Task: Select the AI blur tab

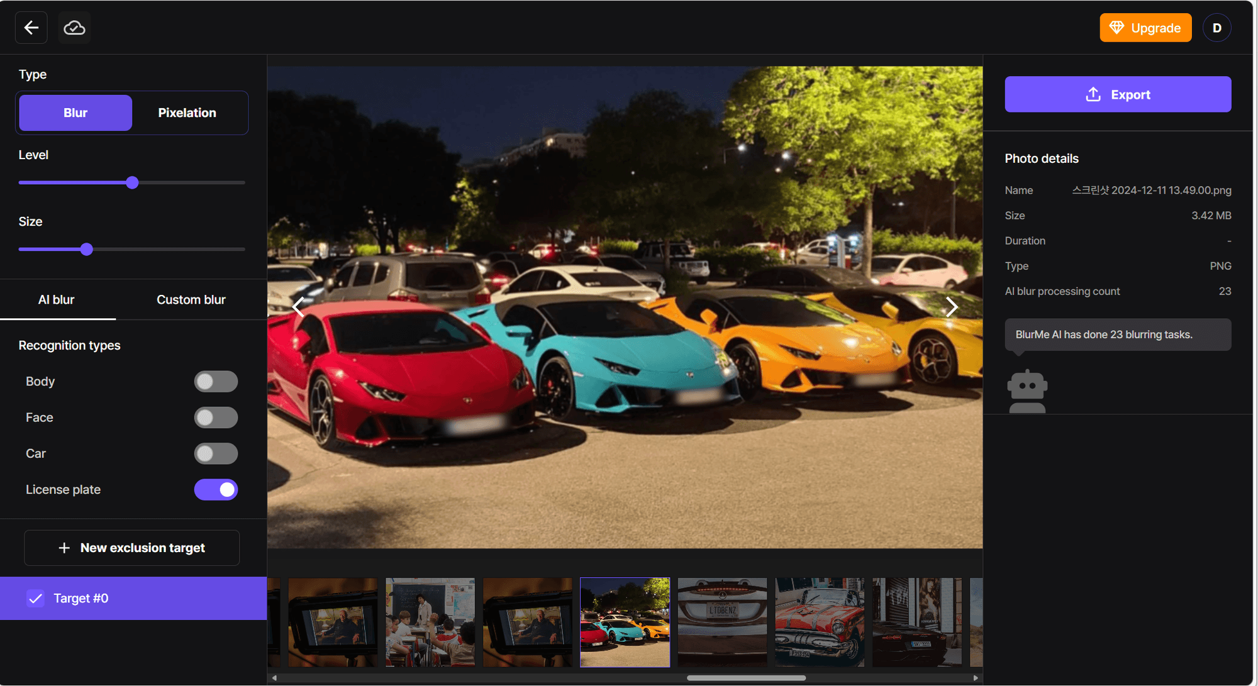Action: tap(56, 299)
